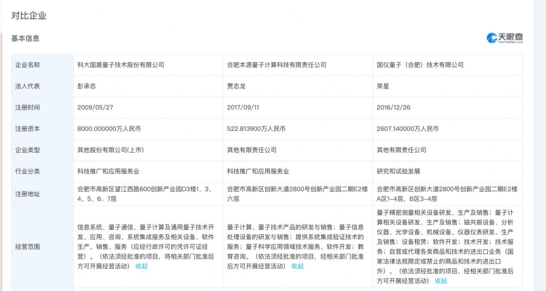Image resolution: width=546 pixels, height=291 pixels.
Task: Select capital value 2607.140000万人民币
Action: 408,129
